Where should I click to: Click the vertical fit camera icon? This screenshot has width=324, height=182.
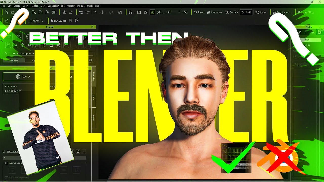139,12
